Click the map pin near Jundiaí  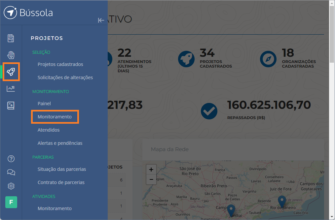click(231, 210)
